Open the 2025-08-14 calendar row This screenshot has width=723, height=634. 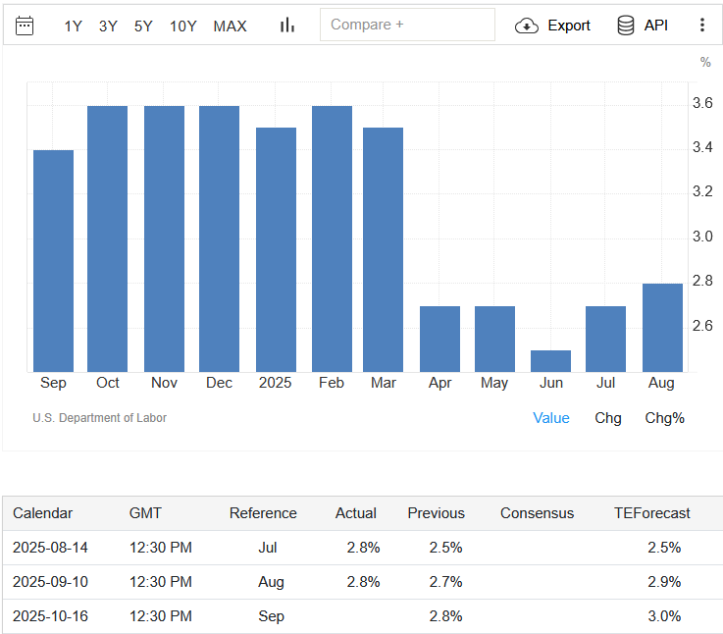(50, 548)
